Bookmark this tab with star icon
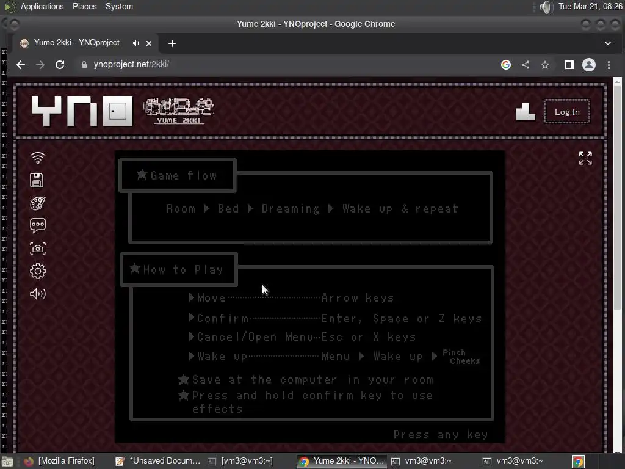625x469 pixels. tap(545, 65)
